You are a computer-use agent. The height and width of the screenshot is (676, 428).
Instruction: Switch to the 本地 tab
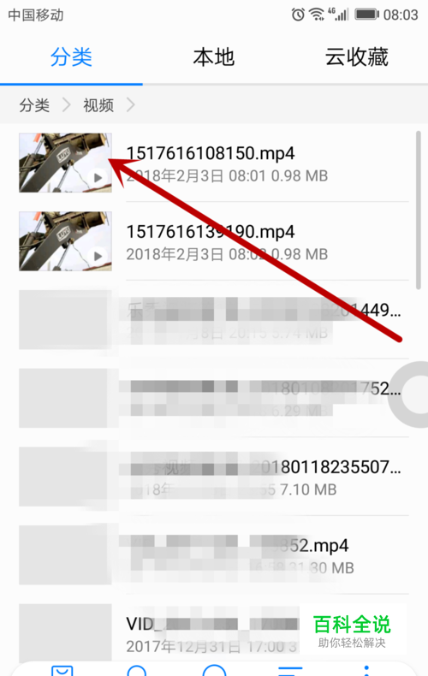click(213, 57)
